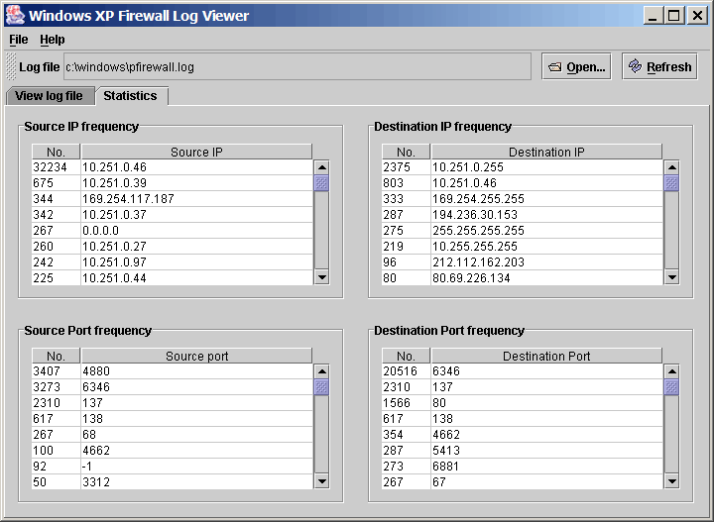Viewport: 714px width, 522px height.
Task: Open the File menu
Action: pyautogui.click(x=18, y=40)
